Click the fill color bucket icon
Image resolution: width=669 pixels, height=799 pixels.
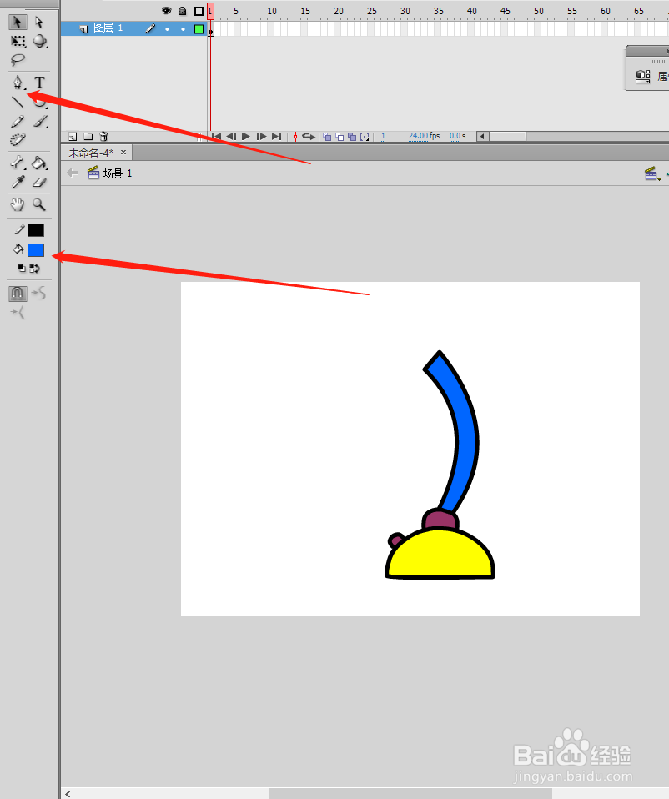click(x=18, y=249)
